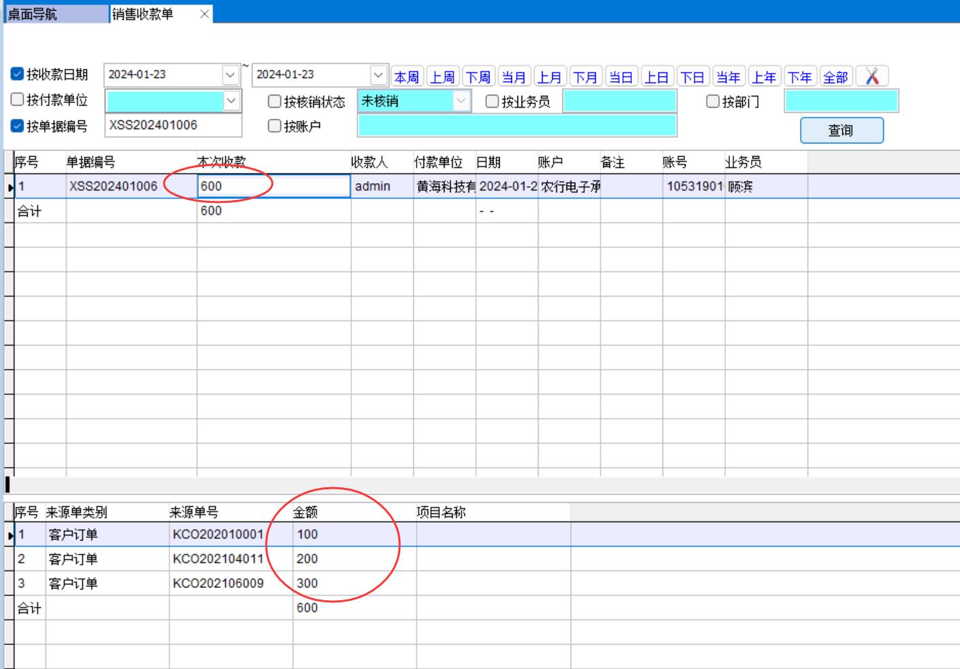Choose the 当月 date shortcut
The width and height of the screenshot is (960, 669).
point(513,77)
